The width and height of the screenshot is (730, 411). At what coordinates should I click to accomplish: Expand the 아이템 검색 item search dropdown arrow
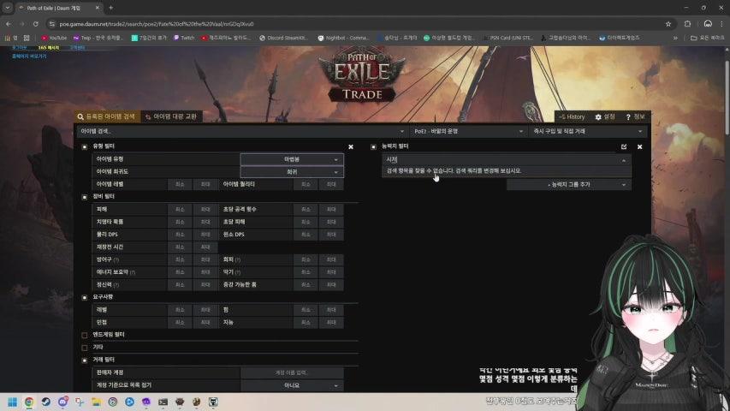click(x=402, y=131)
